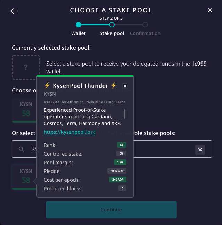Select the KYSN pool from recent pools
Viewport: 222px width, 225px height.
tap(25, 110)
